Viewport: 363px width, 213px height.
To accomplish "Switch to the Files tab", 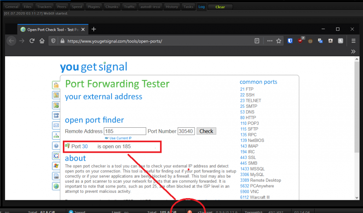I will point(28,7).
